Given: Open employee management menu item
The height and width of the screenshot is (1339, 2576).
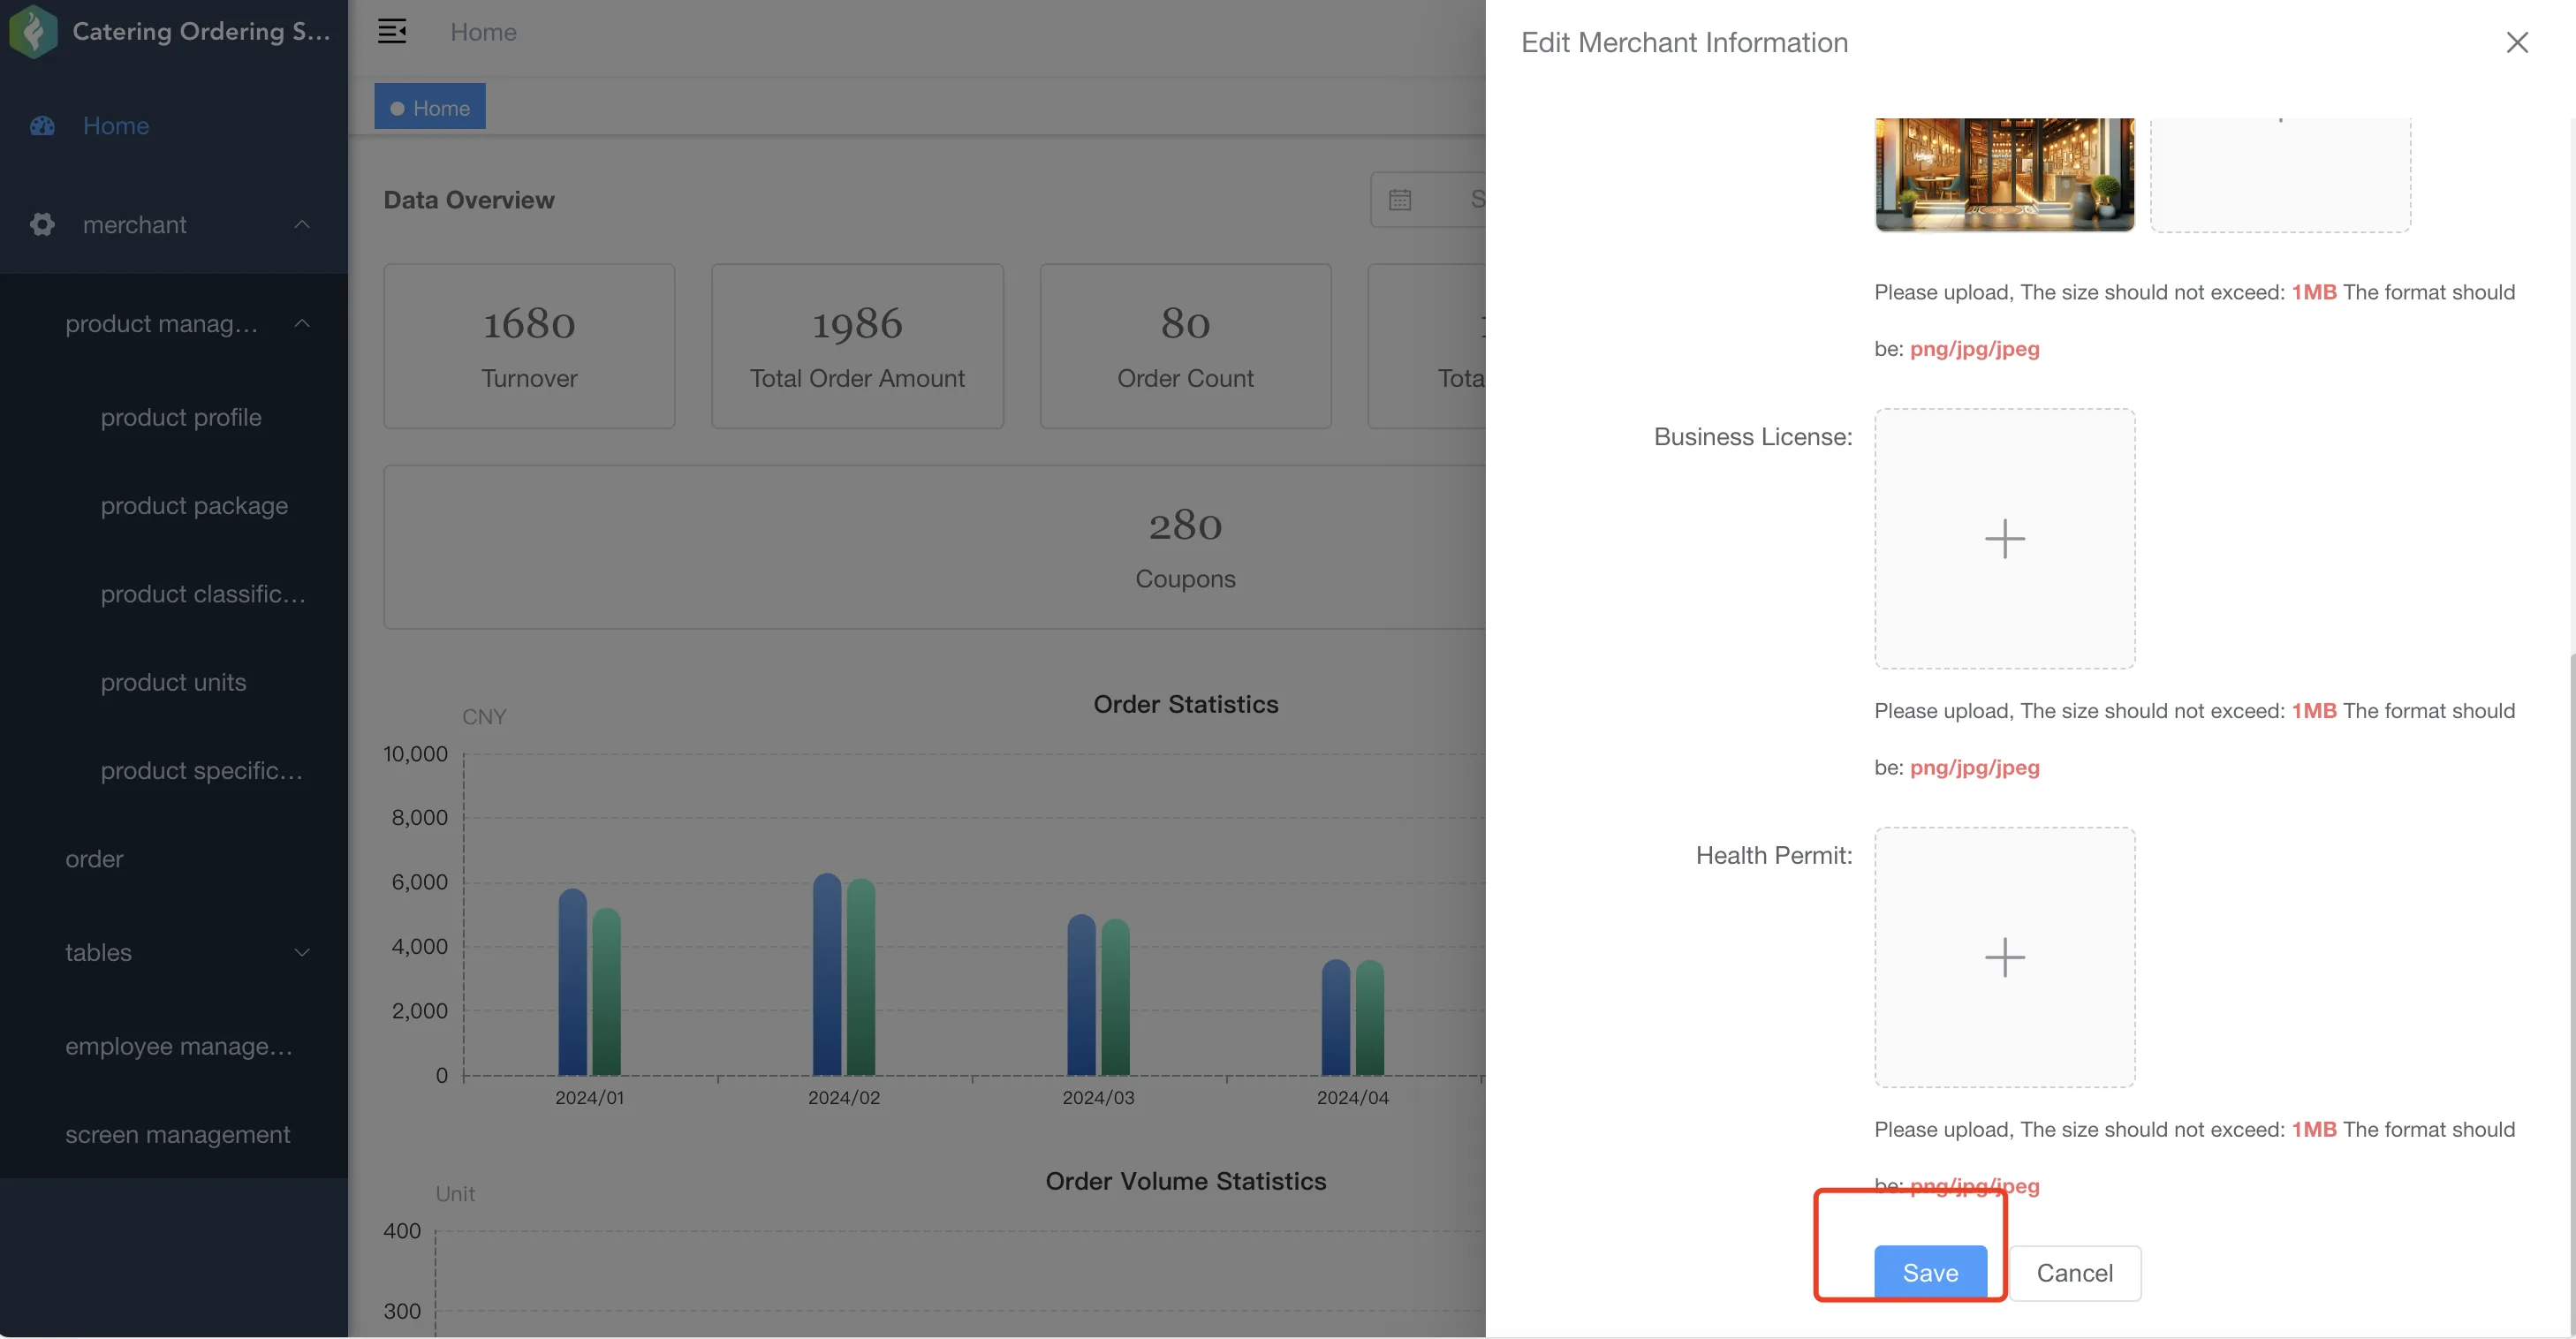Looking at the screenshot, I should [x=174, y=1045].
